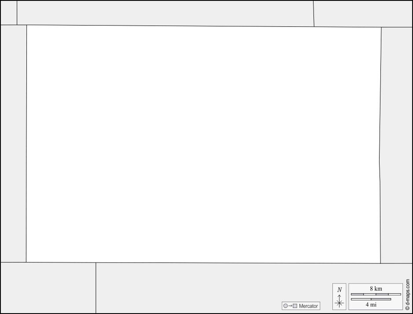Click the circle icon in Mercator box
413x314 pixels.
tap(285, 306)
